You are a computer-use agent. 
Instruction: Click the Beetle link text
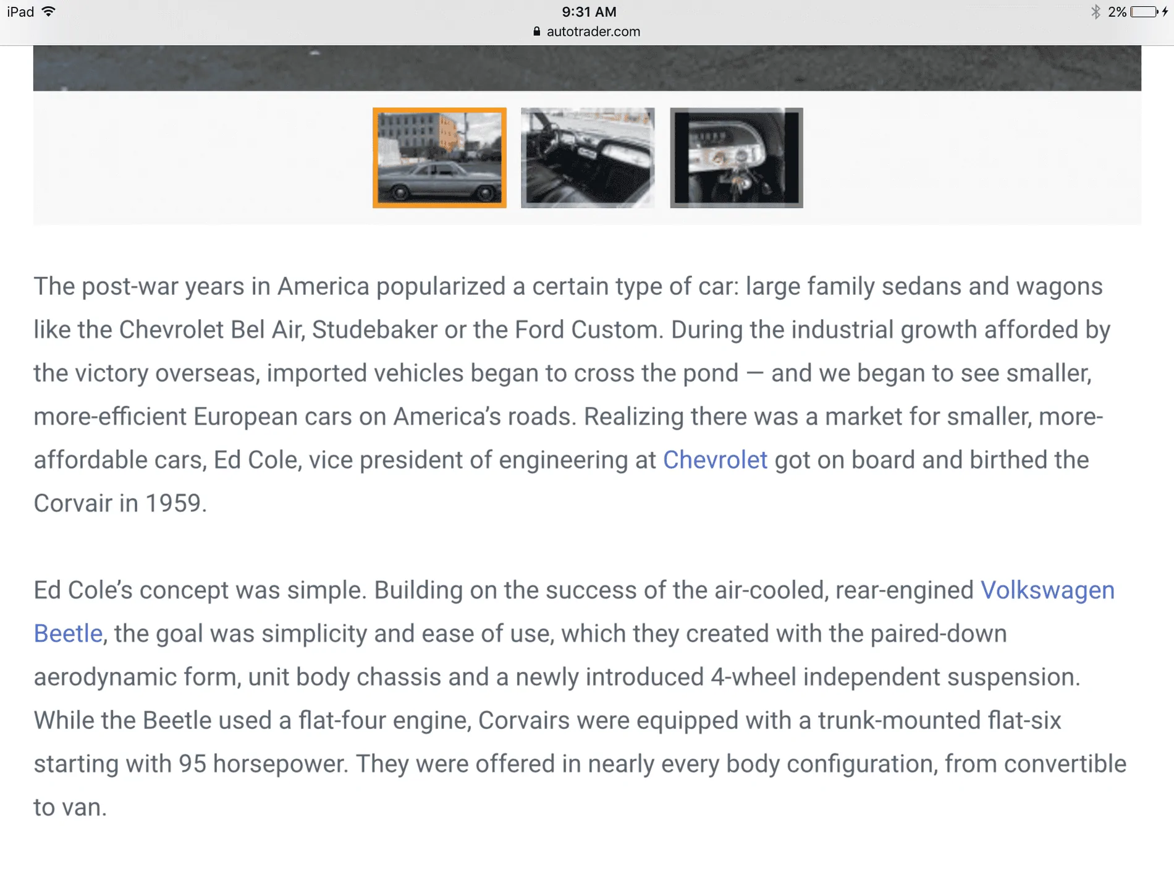68,634
